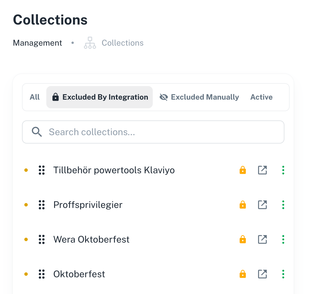
Task: Grab the drag handle for Wera Oktoberfest
Action: [x=42, y=239]
